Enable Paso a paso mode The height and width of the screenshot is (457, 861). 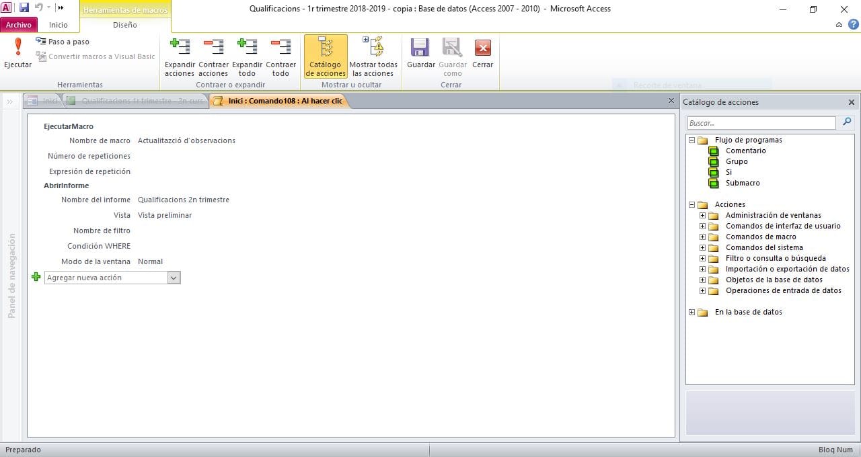[63, 42]
